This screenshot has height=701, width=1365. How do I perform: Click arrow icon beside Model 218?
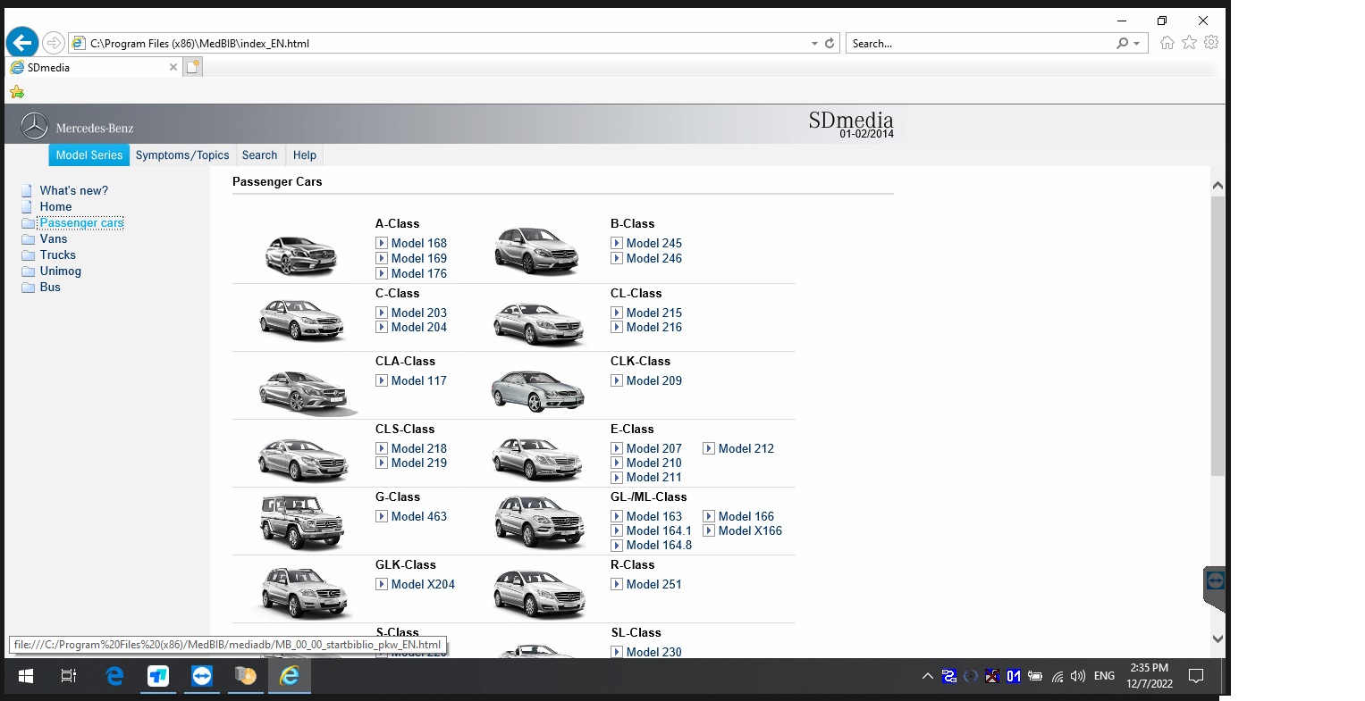coord(382,448)
